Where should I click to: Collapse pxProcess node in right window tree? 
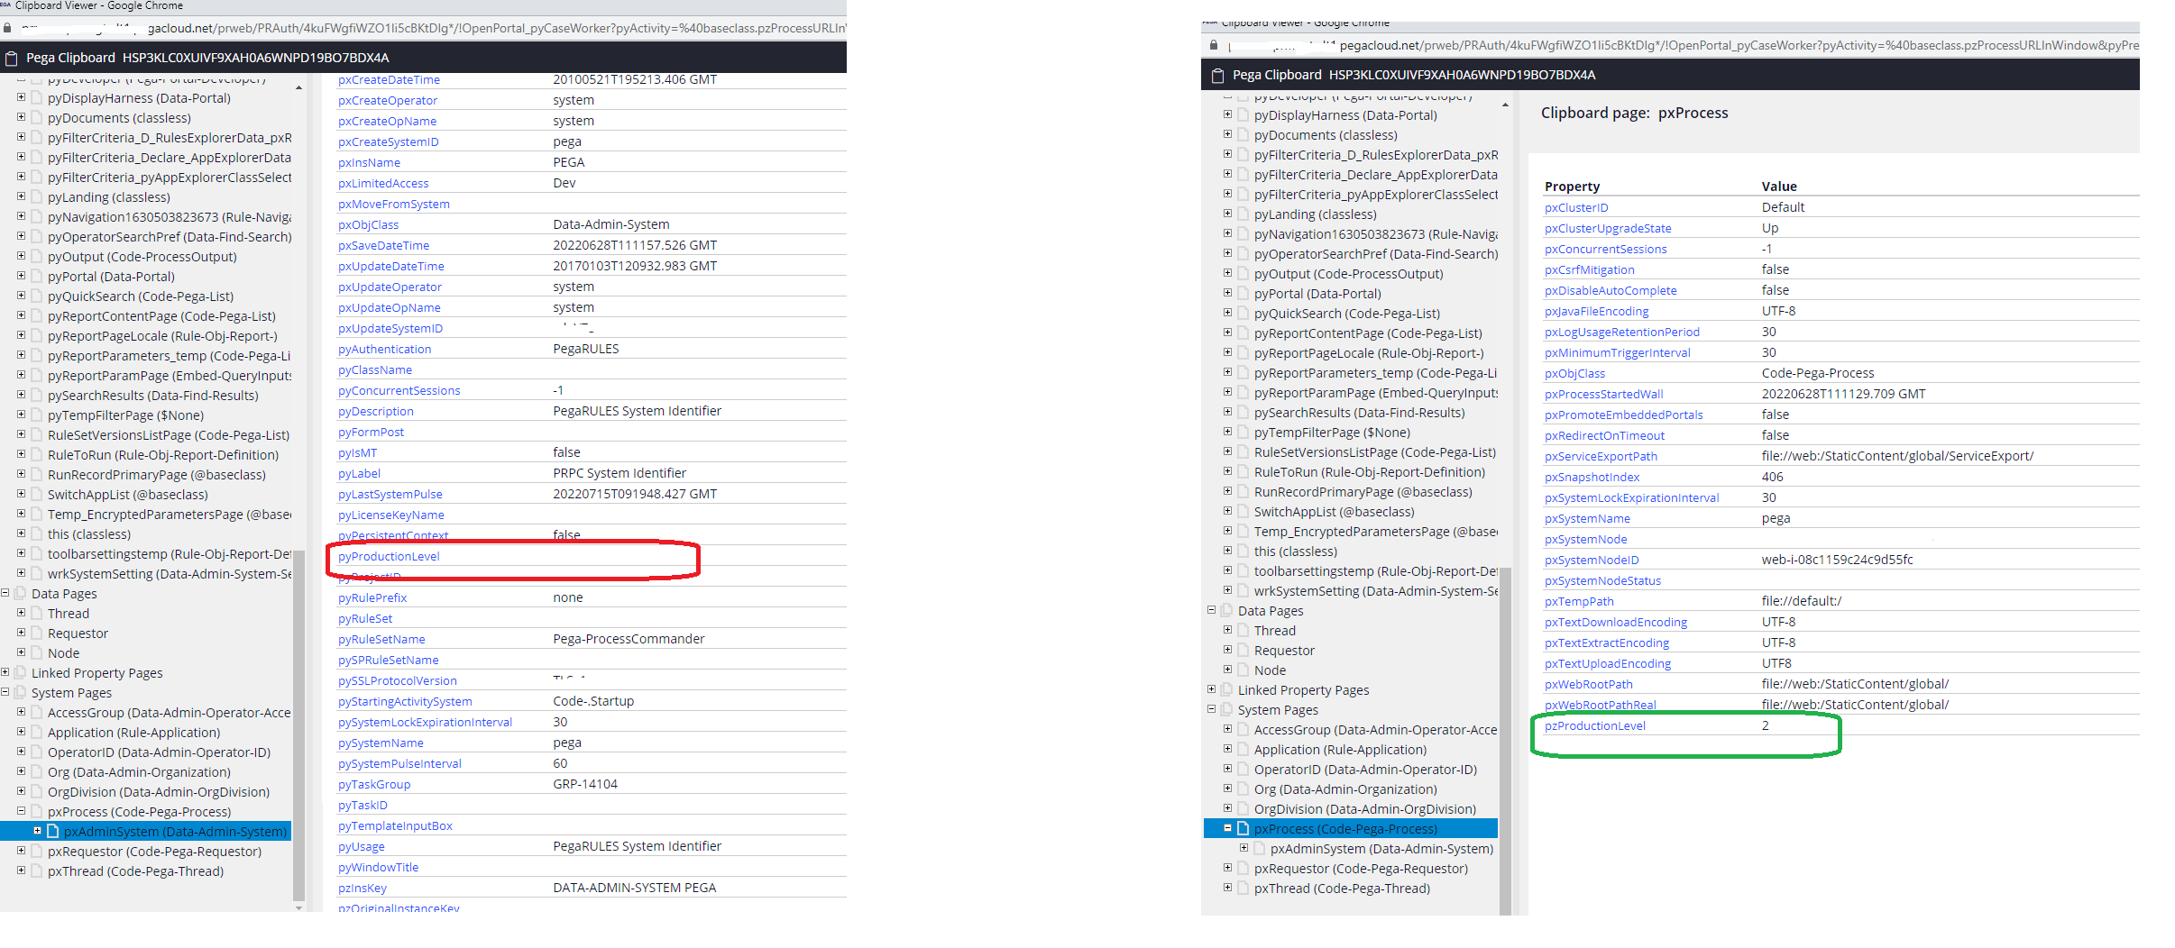(x=1227, y=828)
